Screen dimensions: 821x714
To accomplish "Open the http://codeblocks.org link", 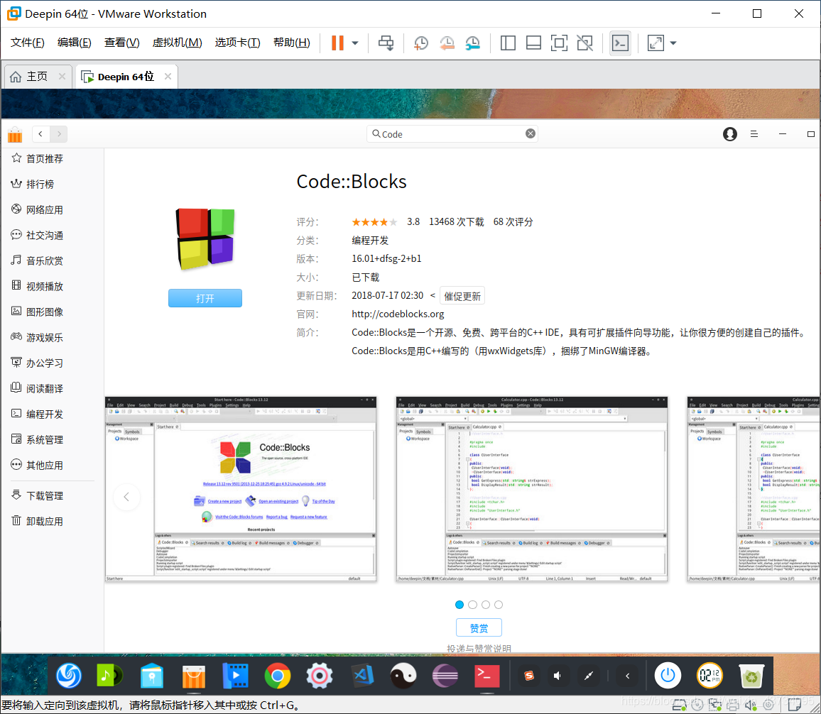I will point(398,314).
